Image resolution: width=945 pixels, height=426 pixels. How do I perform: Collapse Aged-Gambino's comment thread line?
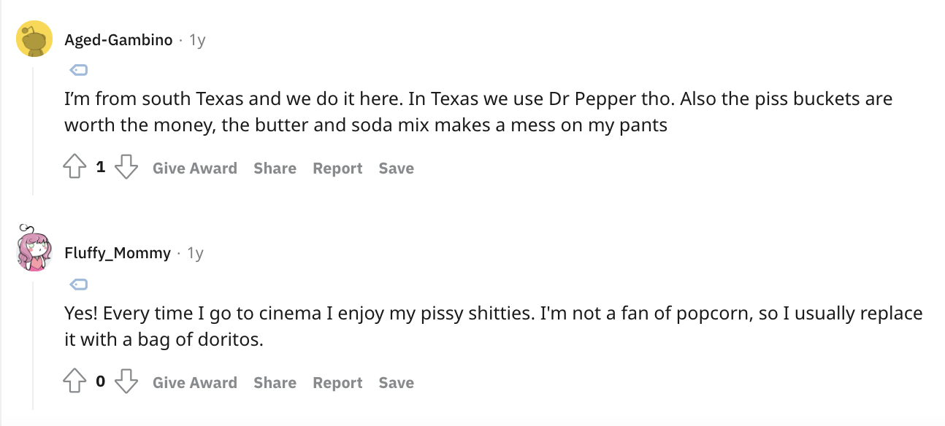pyautogui.click(x=33, y=131)
